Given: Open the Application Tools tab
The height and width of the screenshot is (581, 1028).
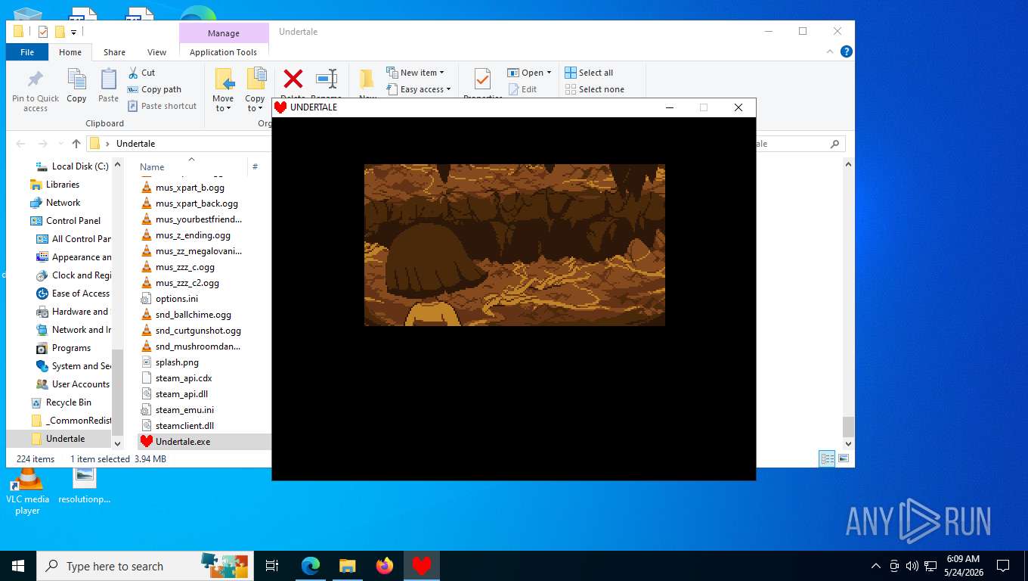Looking at the screenshot, I should click(x=223, y=52).
